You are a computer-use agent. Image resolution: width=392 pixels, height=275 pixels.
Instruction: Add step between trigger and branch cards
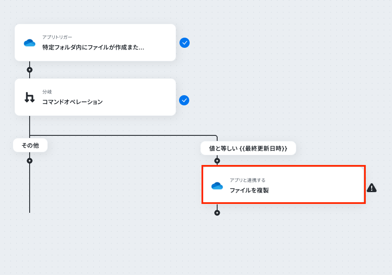[30, 70]
